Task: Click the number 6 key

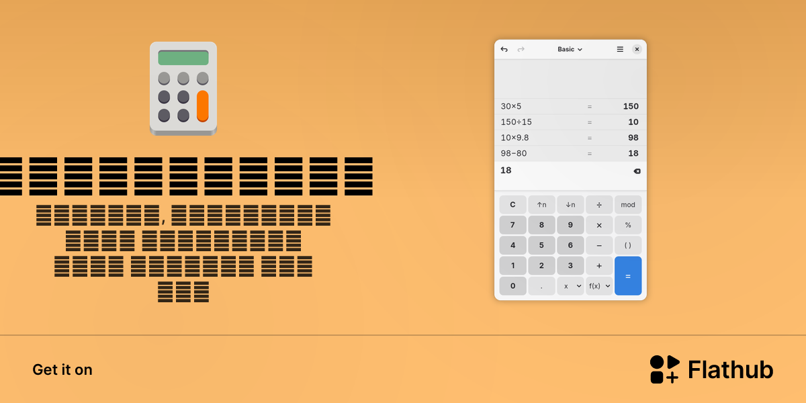Action: point(570,245)
